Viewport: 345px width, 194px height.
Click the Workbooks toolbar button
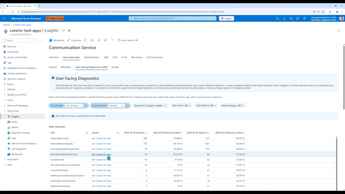57,40
